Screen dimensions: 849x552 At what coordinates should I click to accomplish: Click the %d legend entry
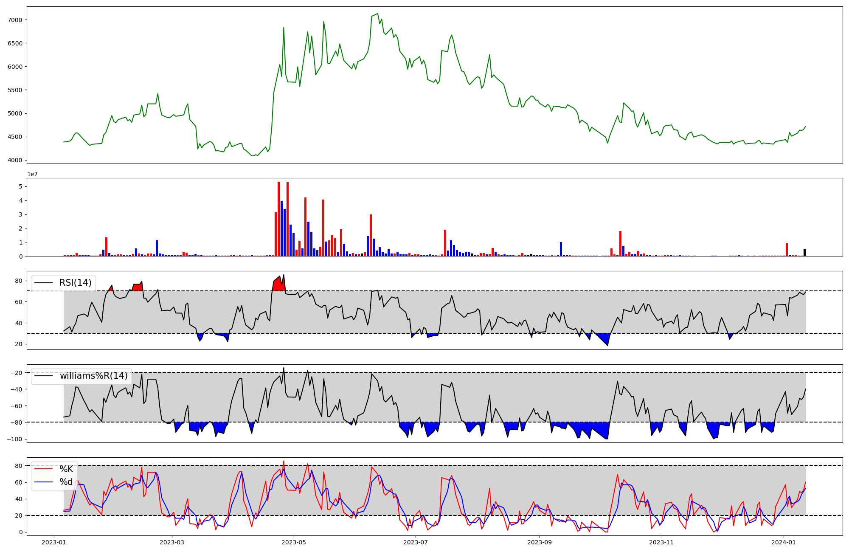point(66,482)
